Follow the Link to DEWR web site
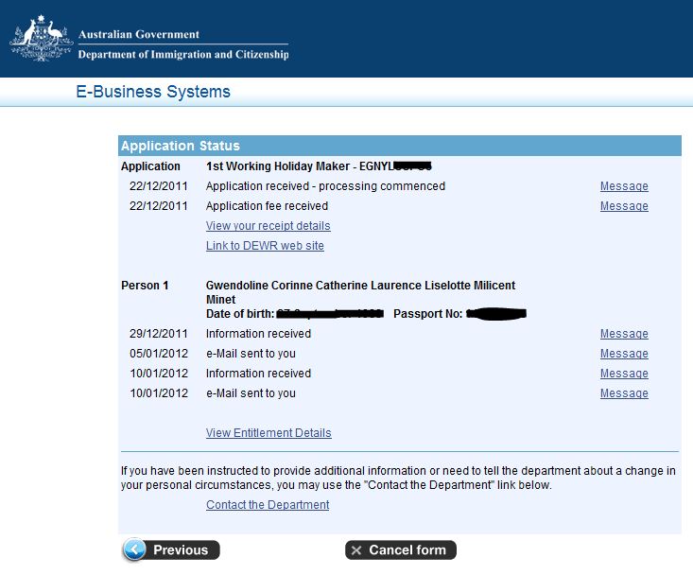 pyautogui.click(x=265, y=246)
